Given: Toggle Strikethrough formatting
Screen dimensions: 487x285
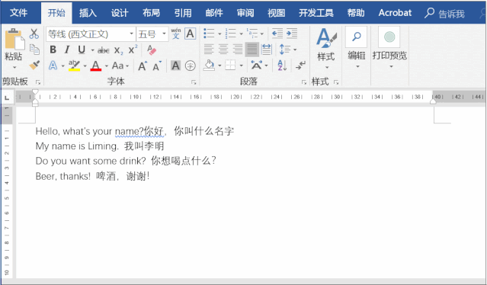Looking at the screenshot, I should click(x=104, y=50).
